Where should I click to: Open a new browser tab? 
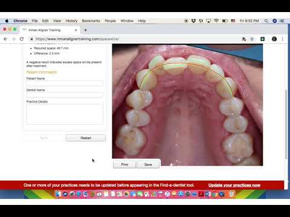coord(85,30)
